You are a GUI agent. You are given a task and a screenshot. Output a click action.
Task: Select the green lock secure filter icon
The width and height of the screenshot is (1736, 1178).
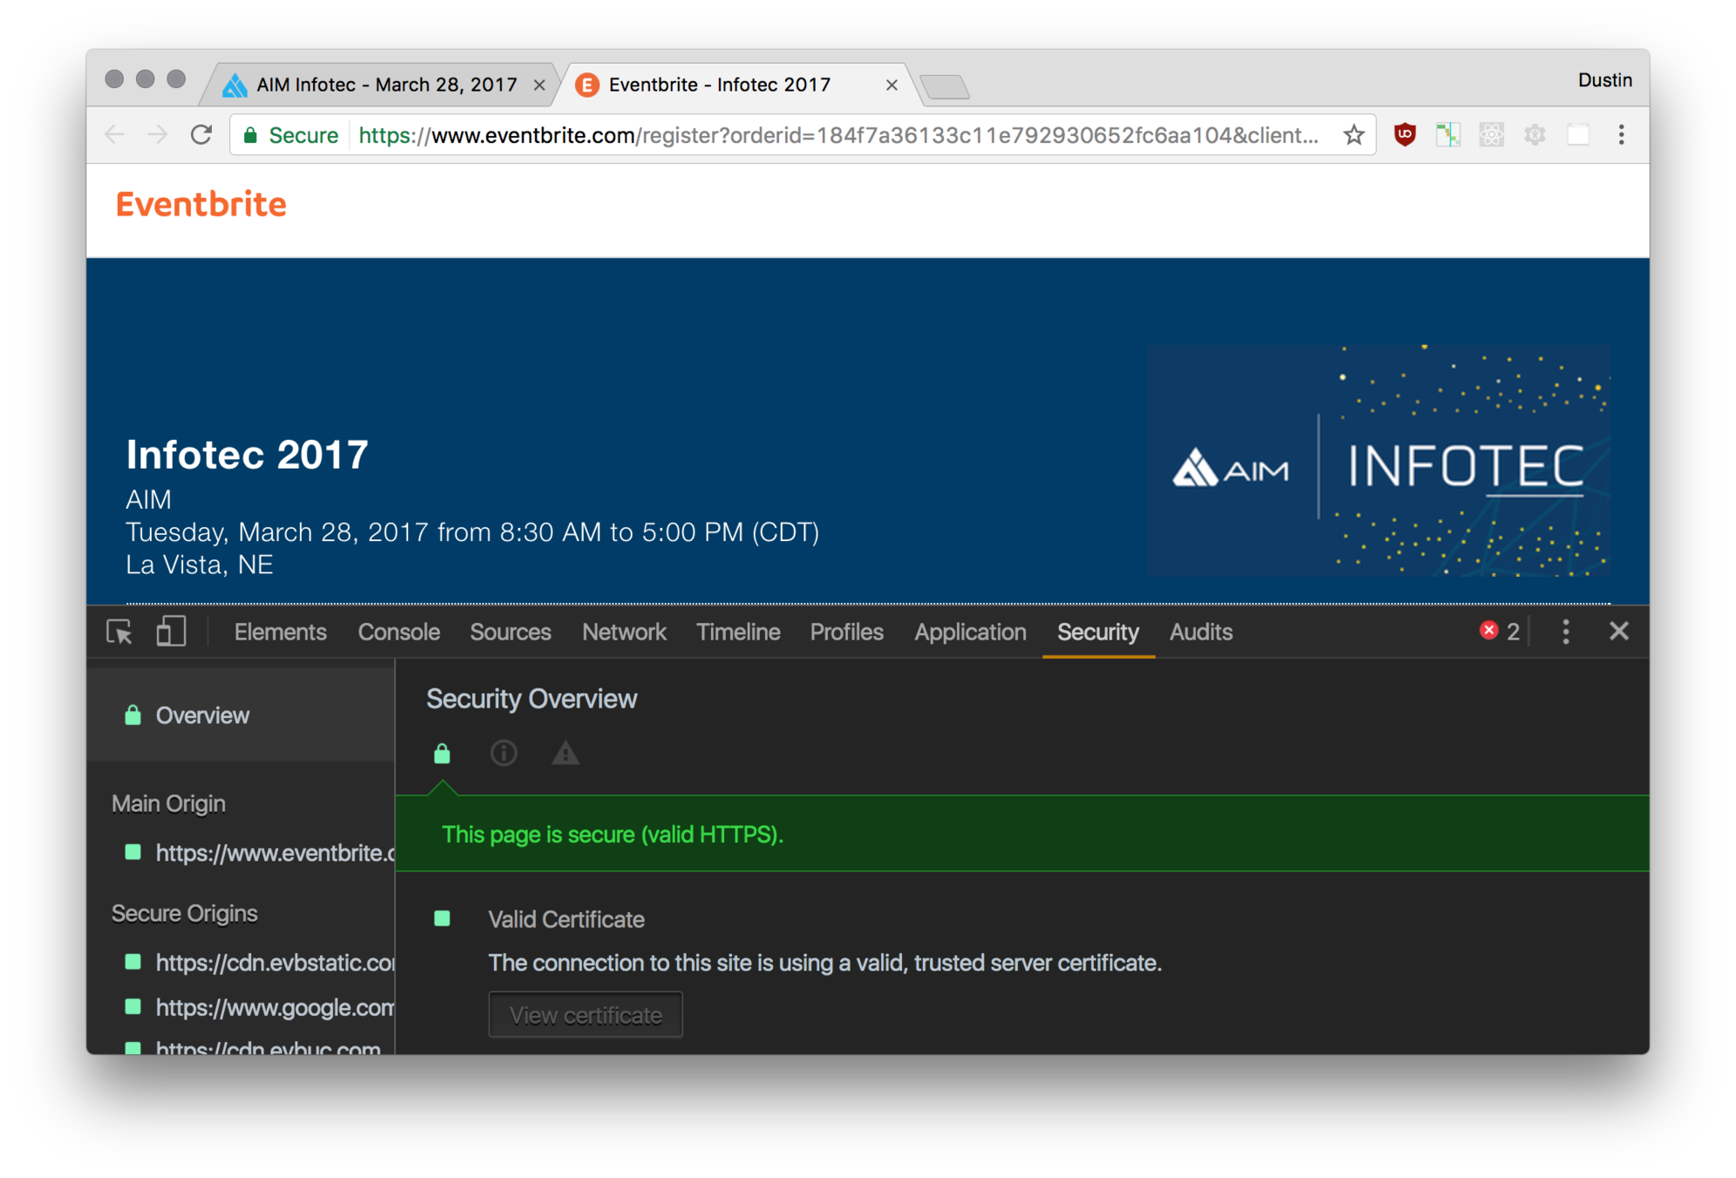tap(442, 753)
